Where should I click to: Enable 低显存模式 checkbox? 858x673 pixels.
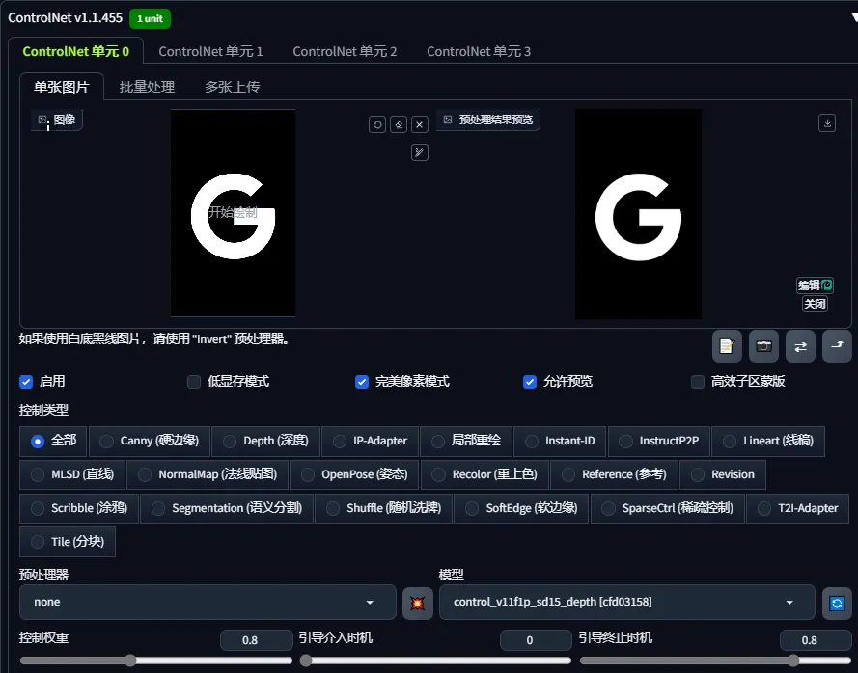point(194,382)
